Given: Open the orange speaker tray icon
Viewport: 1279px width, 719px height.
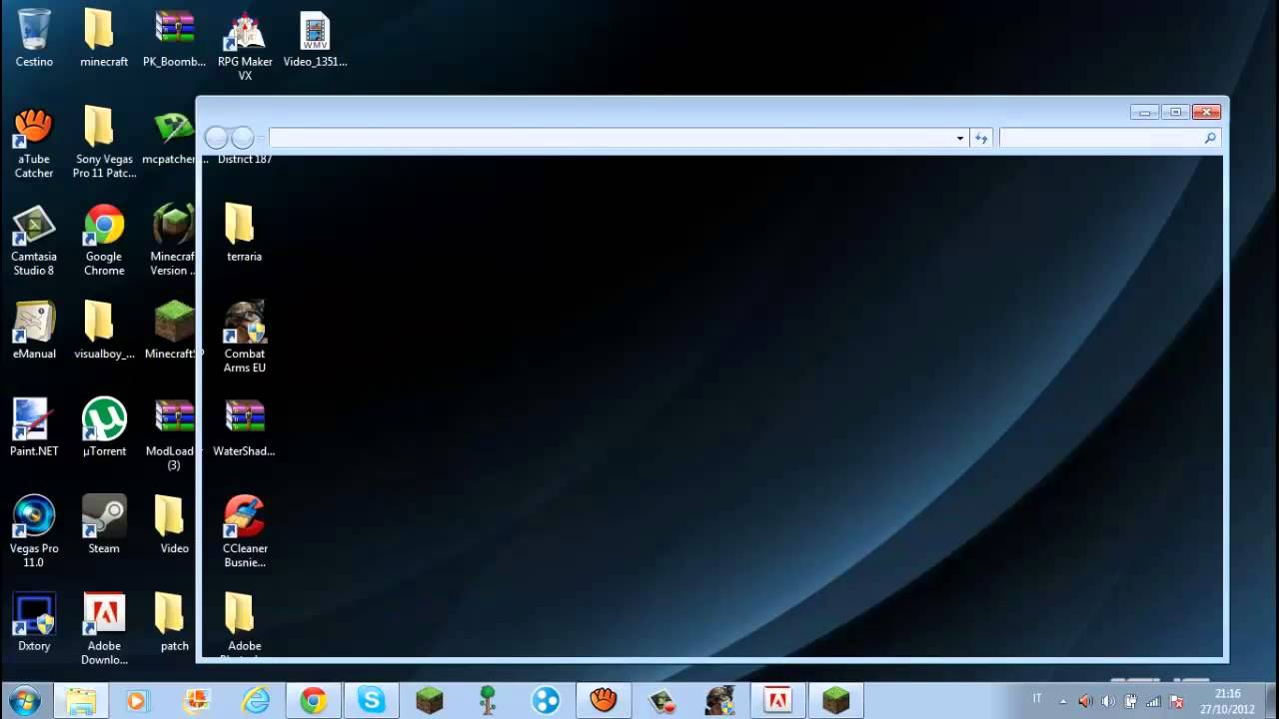Looking at the screenshot, I should coord(1085,701).
